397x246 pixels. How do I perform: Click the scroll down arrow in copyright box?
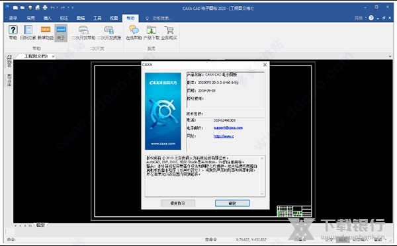coord(262,194)
